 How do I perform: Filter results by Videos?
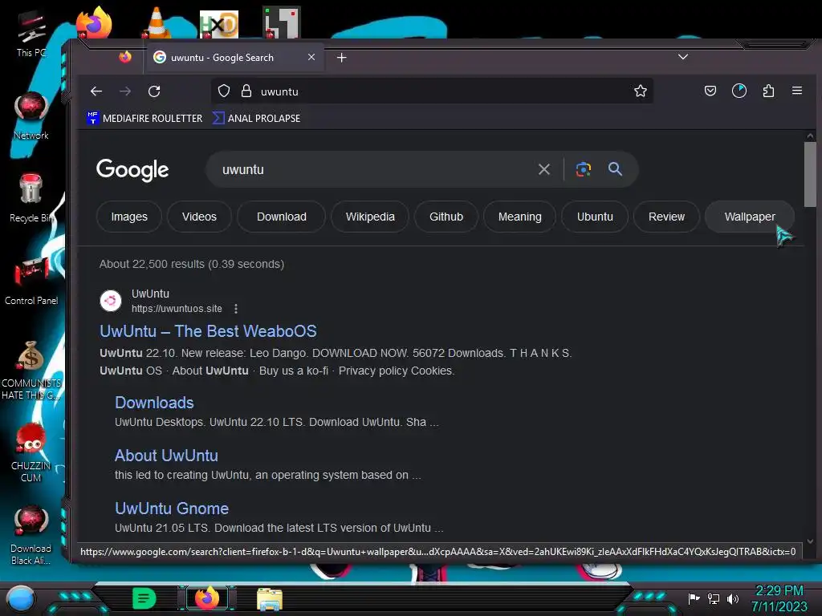(x=199, y=217)
